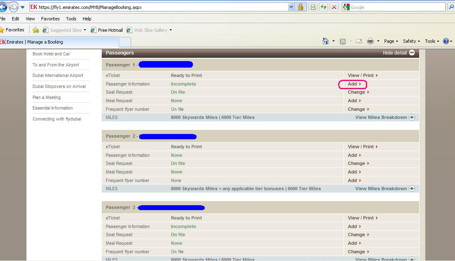The width and height of the screenshot is (455, 261).
Task: Open Dubai Stopovers on Arrival link
Action: 59,86
